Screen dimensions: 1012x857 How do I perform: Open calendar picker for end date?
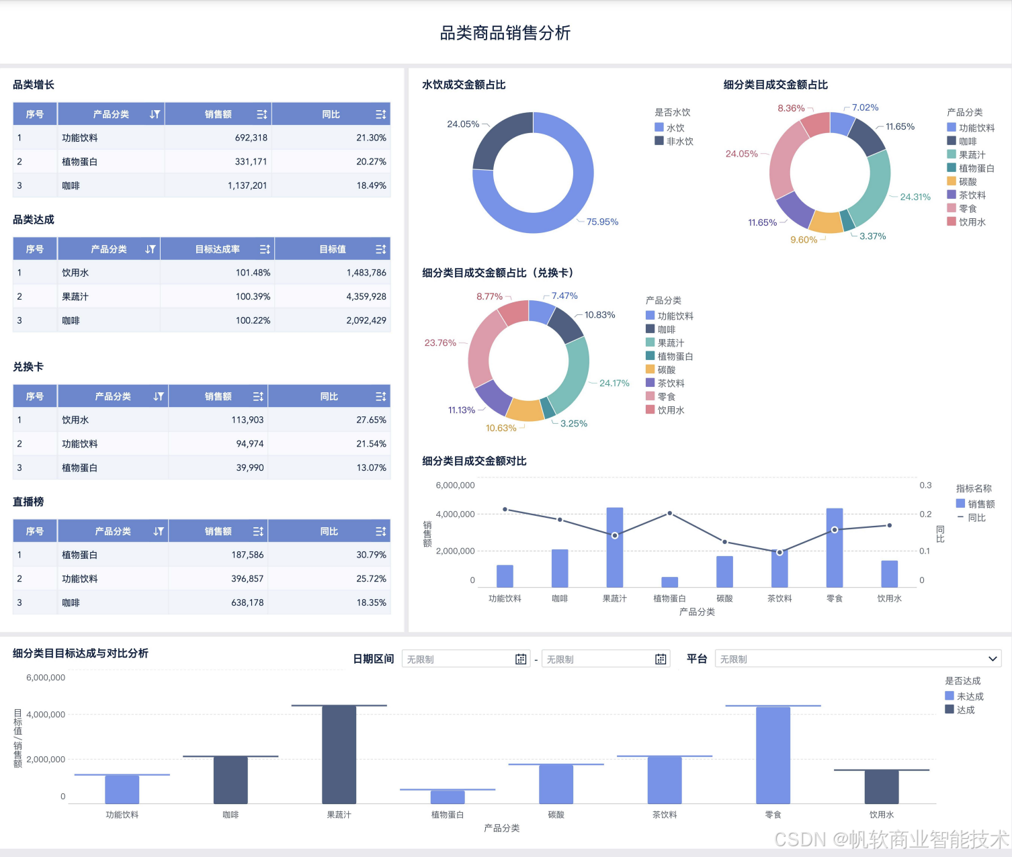tap(661, 659)
